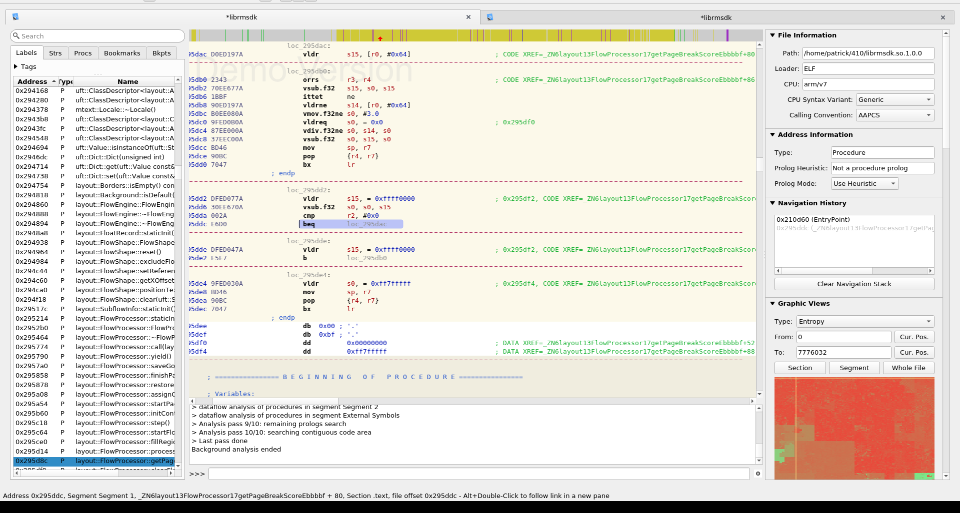Switch to the Procs tab

pos(83,53)
